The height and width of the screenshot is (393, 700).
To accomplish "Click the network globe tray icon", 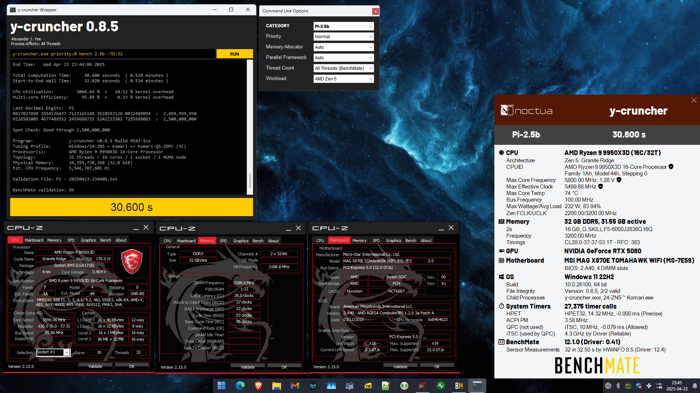I will pos(608,386).
